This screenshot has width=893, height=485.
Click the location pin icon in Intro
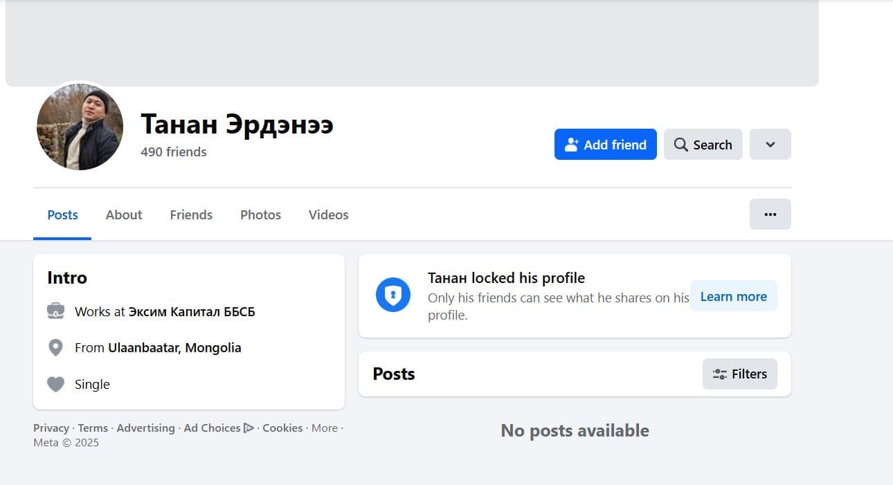tap(55, 348)
